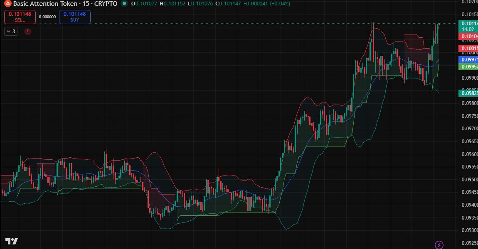Click the light green 0.0995 price scale label
This screenshot has width=478, height=249.
(468, 67)
